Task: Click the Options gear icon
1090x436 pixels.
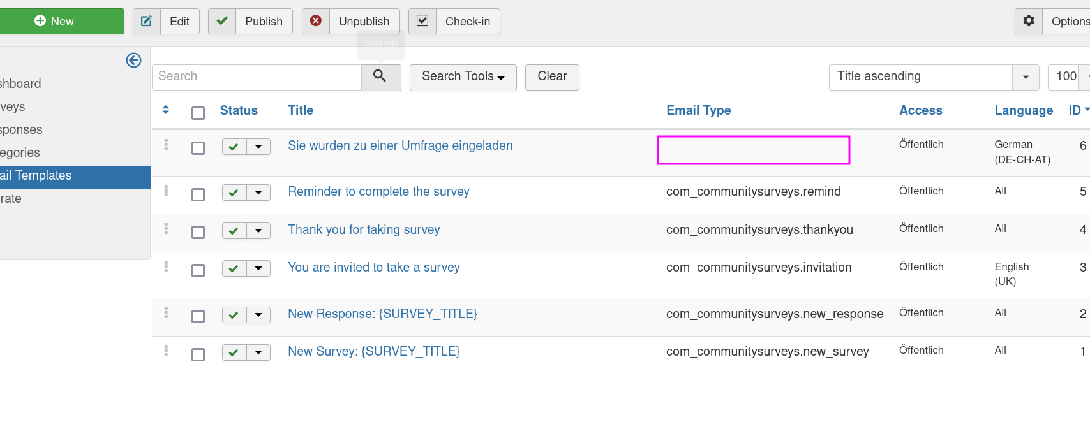Action: [1029, 21]
